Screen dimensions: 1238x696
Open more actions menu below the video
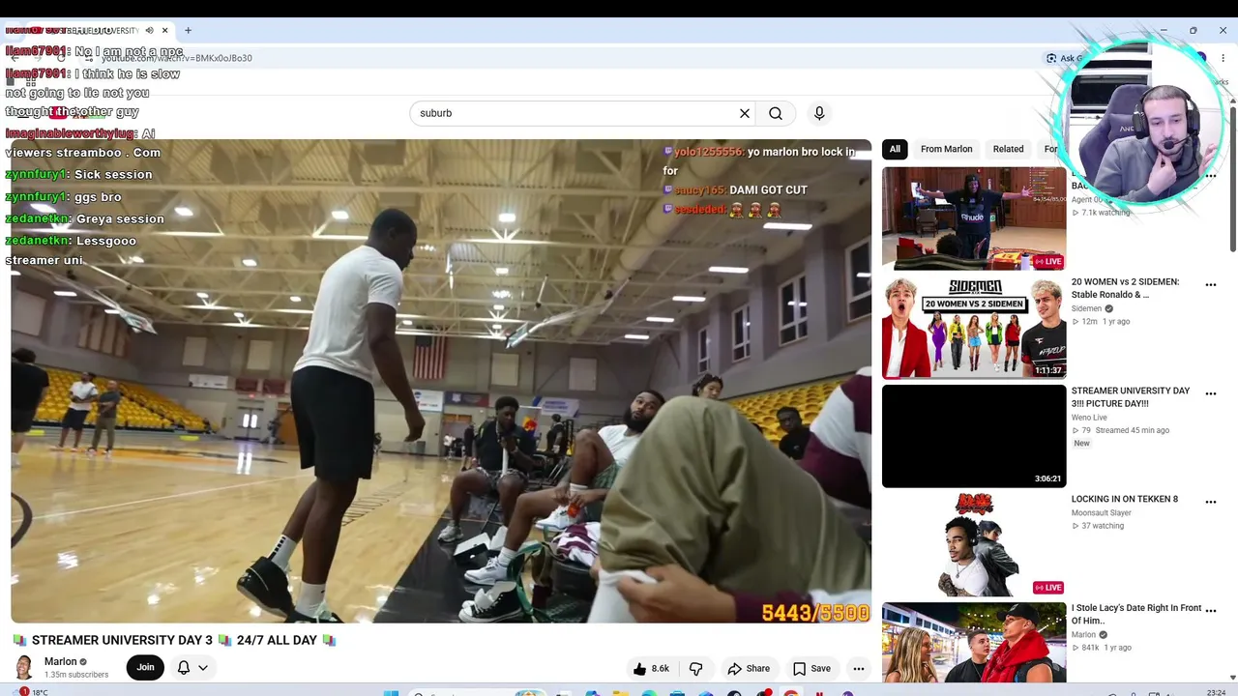pyautogui.click(x=859, y=668)
